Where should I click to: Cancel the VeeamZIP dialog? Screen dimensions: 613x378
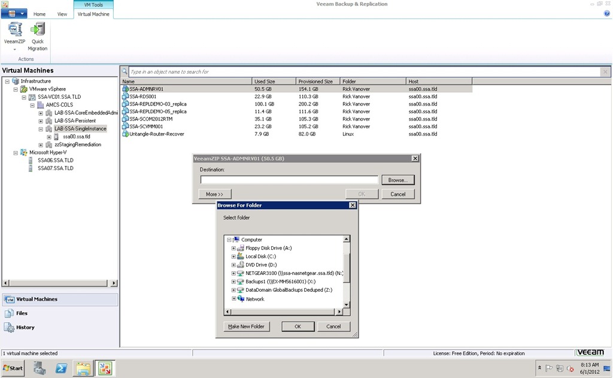point(398,194)
